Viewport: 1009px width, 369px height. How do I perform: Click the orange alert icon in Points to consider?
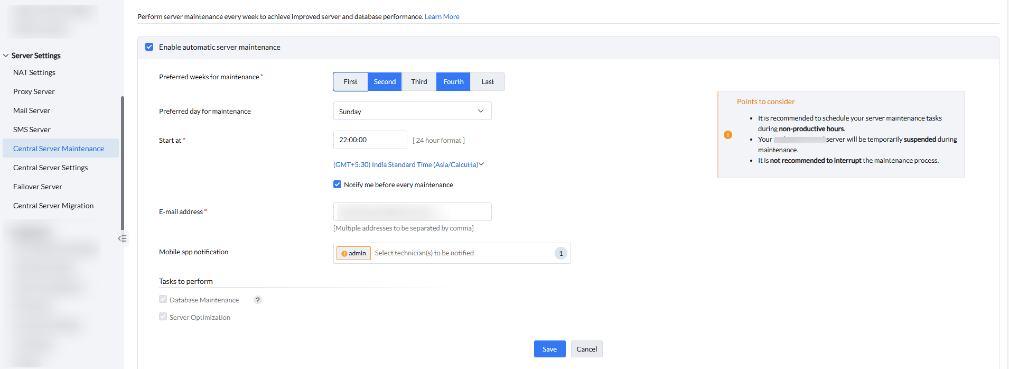point(728,135)
